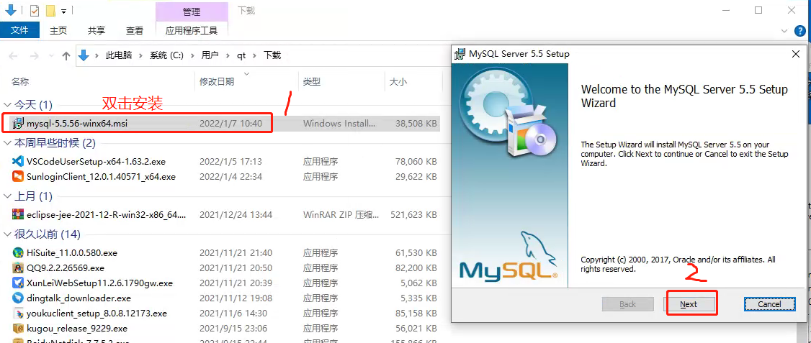This screenshot has height=343, width=811.
Task: Sort by the 修改日期 column header
Action: click(217, 82)
